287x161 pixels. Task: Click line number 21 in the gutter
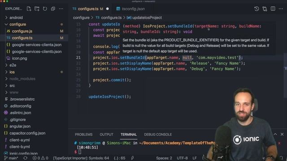78,58
